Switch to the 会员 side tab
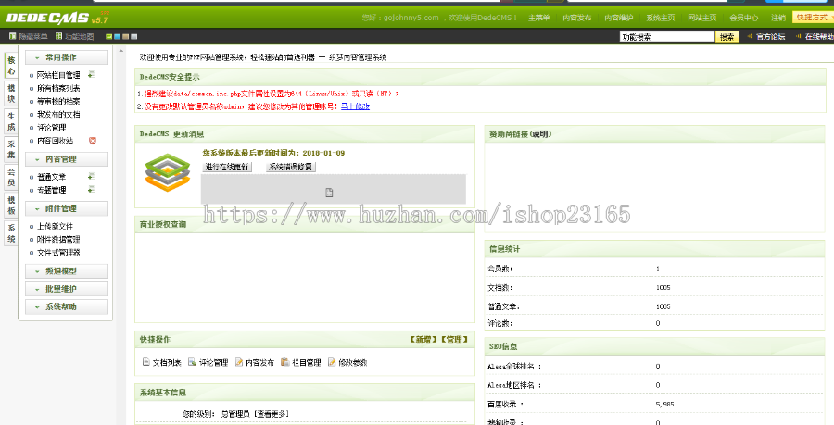Image resolution: width=834 pixels, height=425 pixels. coord(11,178)
